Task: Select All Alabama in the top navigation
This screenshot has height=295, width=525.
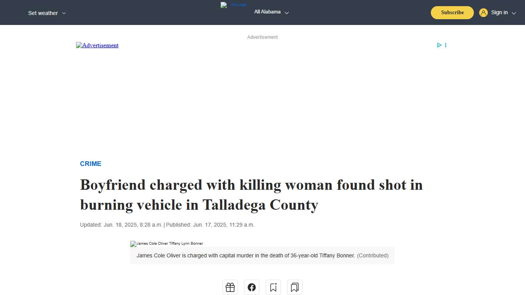Action: pos(267,12)
